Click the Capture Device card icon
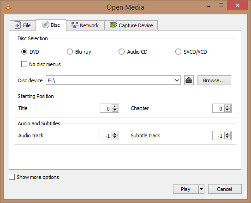The height and width of the screenshot is (203, 251). pos(114,25)
